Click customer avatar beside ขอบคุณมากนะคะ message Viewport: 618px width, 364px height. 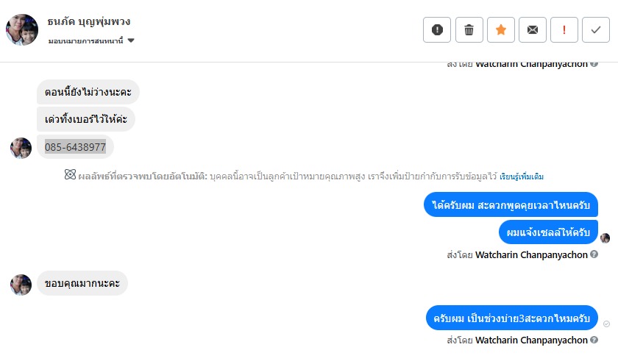(21, 285)
